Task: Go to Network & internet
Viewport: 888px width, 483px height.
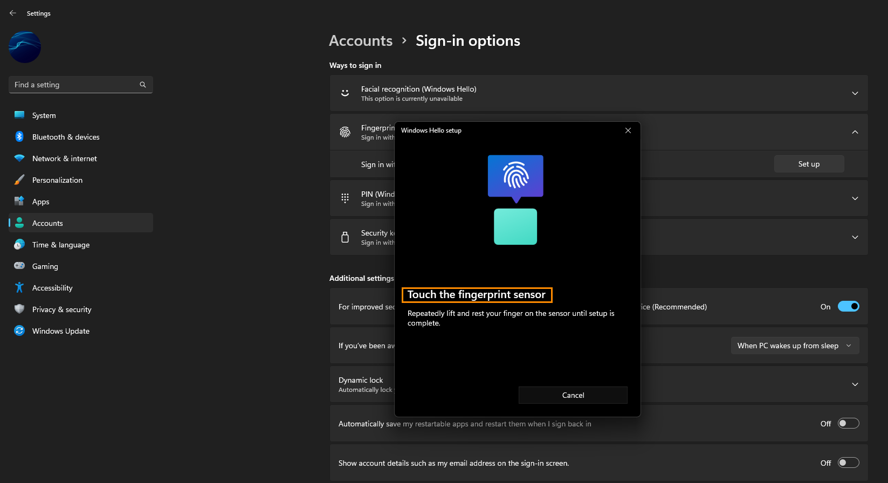Action: 81,158
